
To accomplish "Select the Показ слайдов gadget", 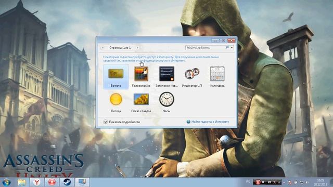I will 141,102.
